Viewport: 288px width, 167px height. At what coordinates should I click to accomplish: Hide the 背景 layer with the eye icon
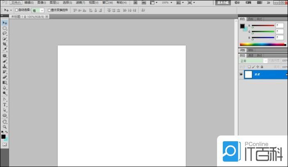click(241, 74)
